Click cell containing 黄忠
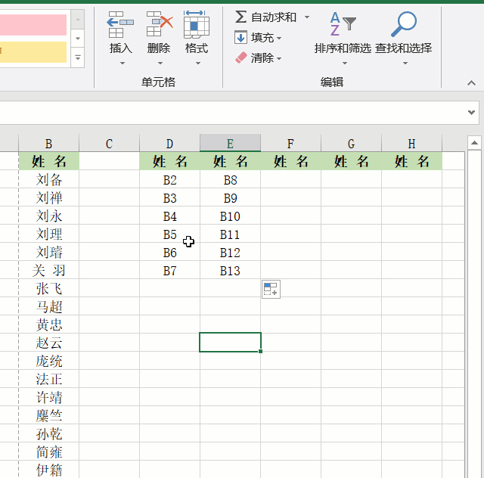 click(48, 324)
